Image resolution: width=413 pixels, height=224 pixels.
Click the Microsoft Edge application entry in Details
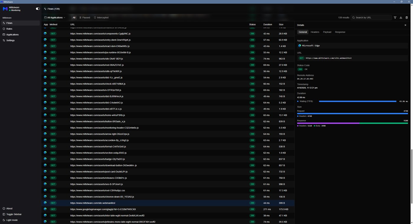(x=352, y=46)
